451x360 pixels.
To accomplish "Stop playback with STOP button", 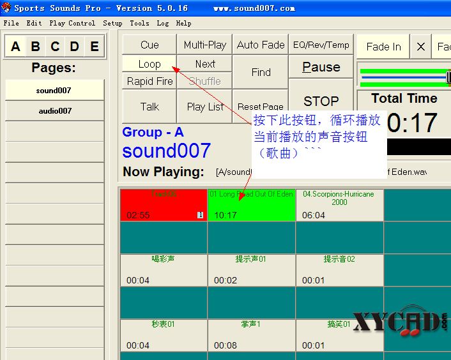I will click(321, 101).
